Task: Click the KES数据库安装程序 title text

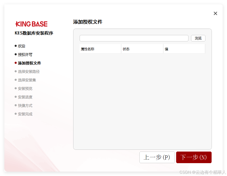Action: click(x=34, y=33)
